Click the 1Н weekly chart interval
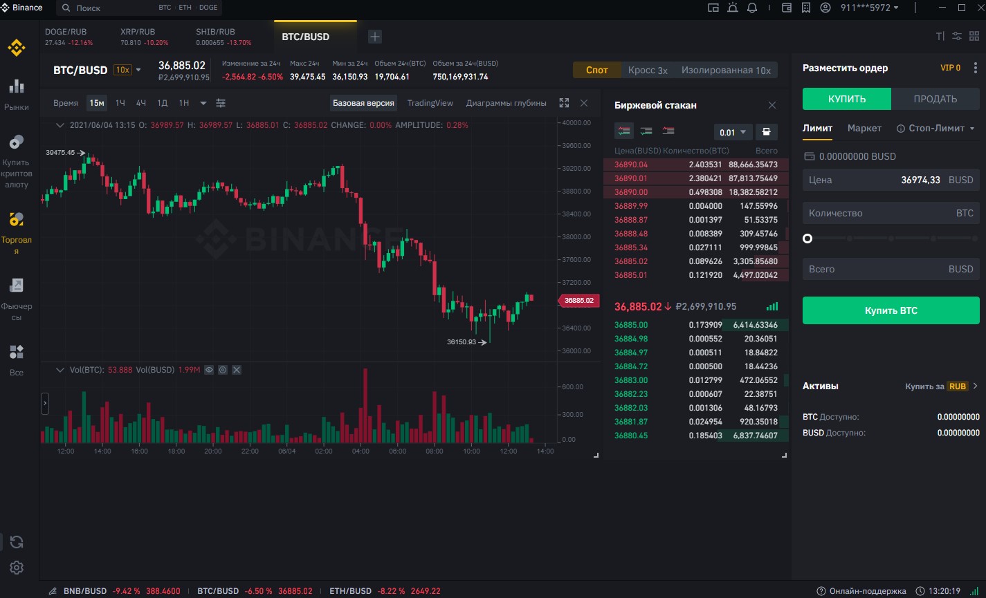This screenshot has height=598, width=986. 184,103
